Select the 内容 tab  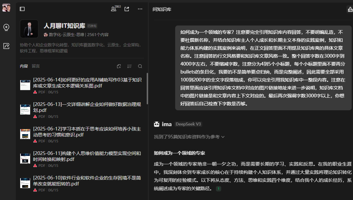click(24, 66)
